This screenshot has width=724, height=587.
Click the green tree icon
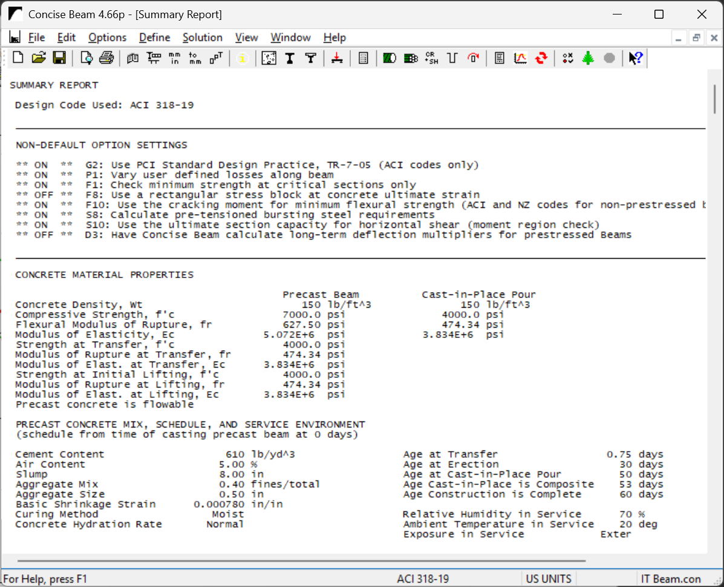click(588, 58)
